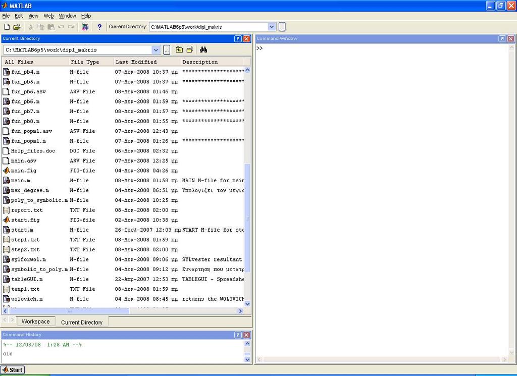
Task: Select file name max_degree.m
Action: click(x=30, y=190)
